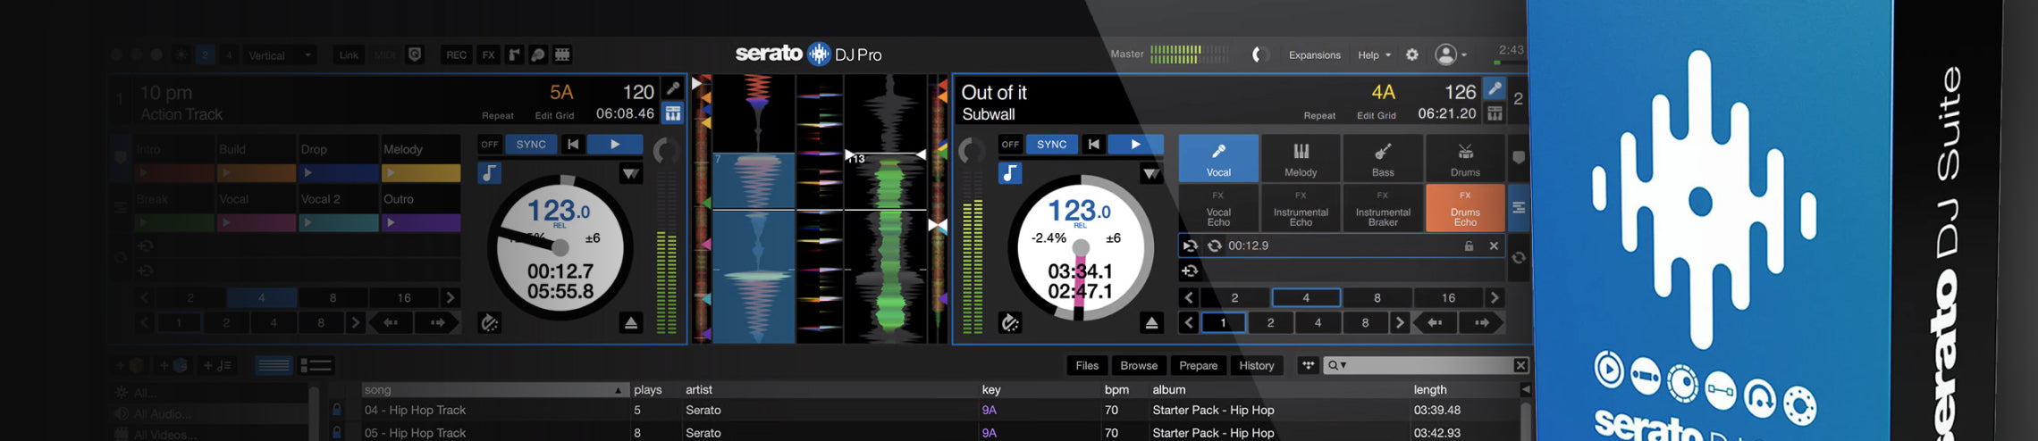Open the dropdown arrow above 10 pm platter

point(631,173)
